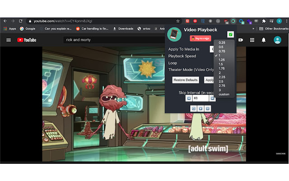Select the custom speed option

(x=224, y=94)
